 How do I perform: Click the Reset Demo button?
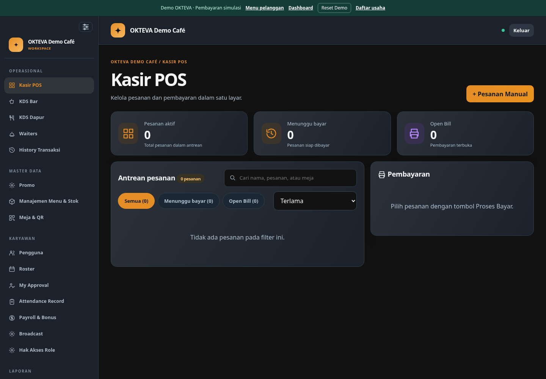[334, 8]
